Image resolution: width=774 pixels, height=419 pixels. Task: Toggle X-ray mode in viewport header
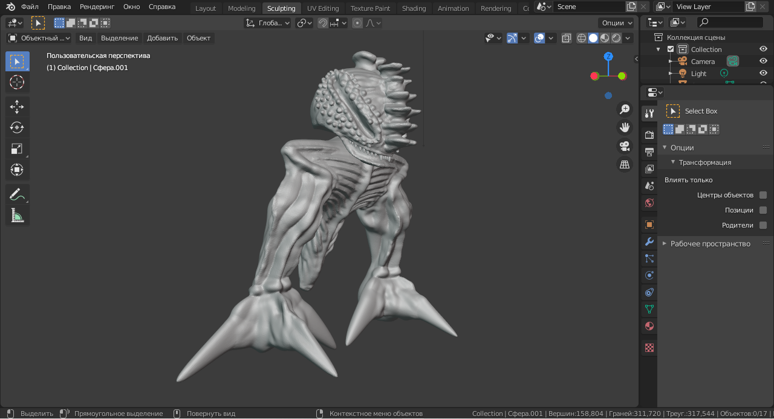pyautogui.click(x=566, y=38)
